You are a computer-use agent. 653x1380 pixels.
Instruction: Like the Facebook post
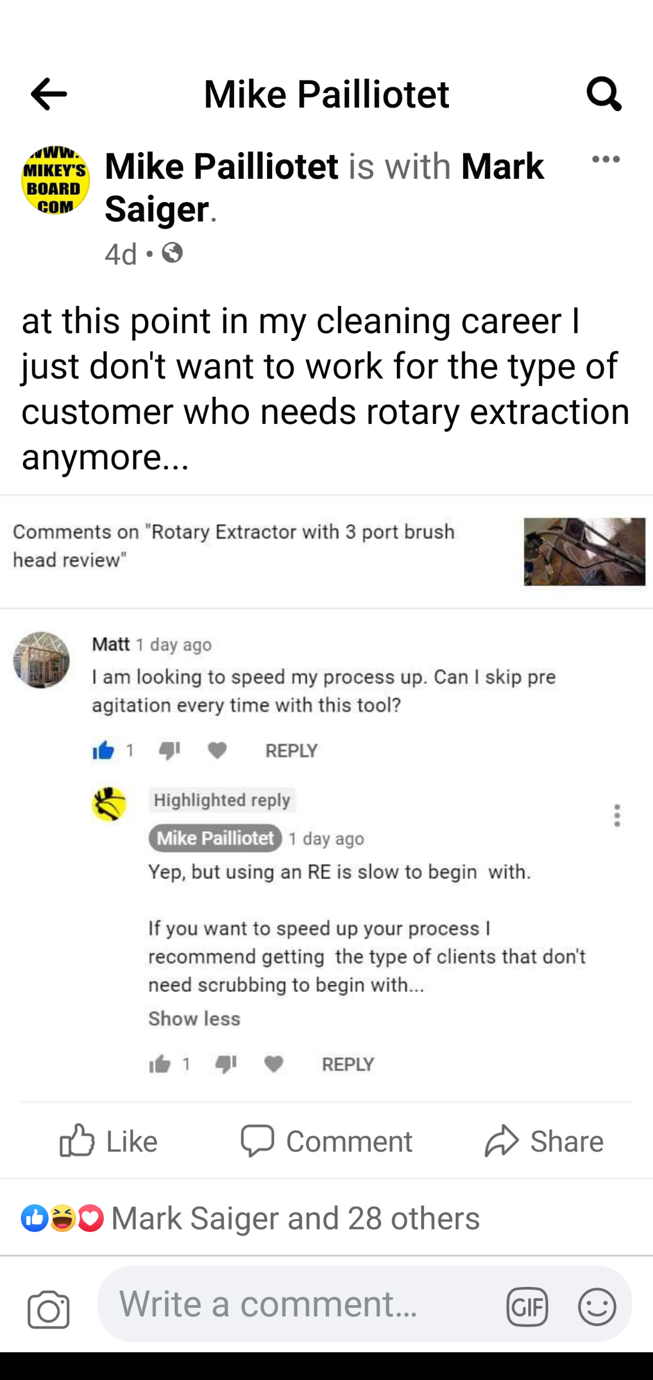click(109, 1141)
